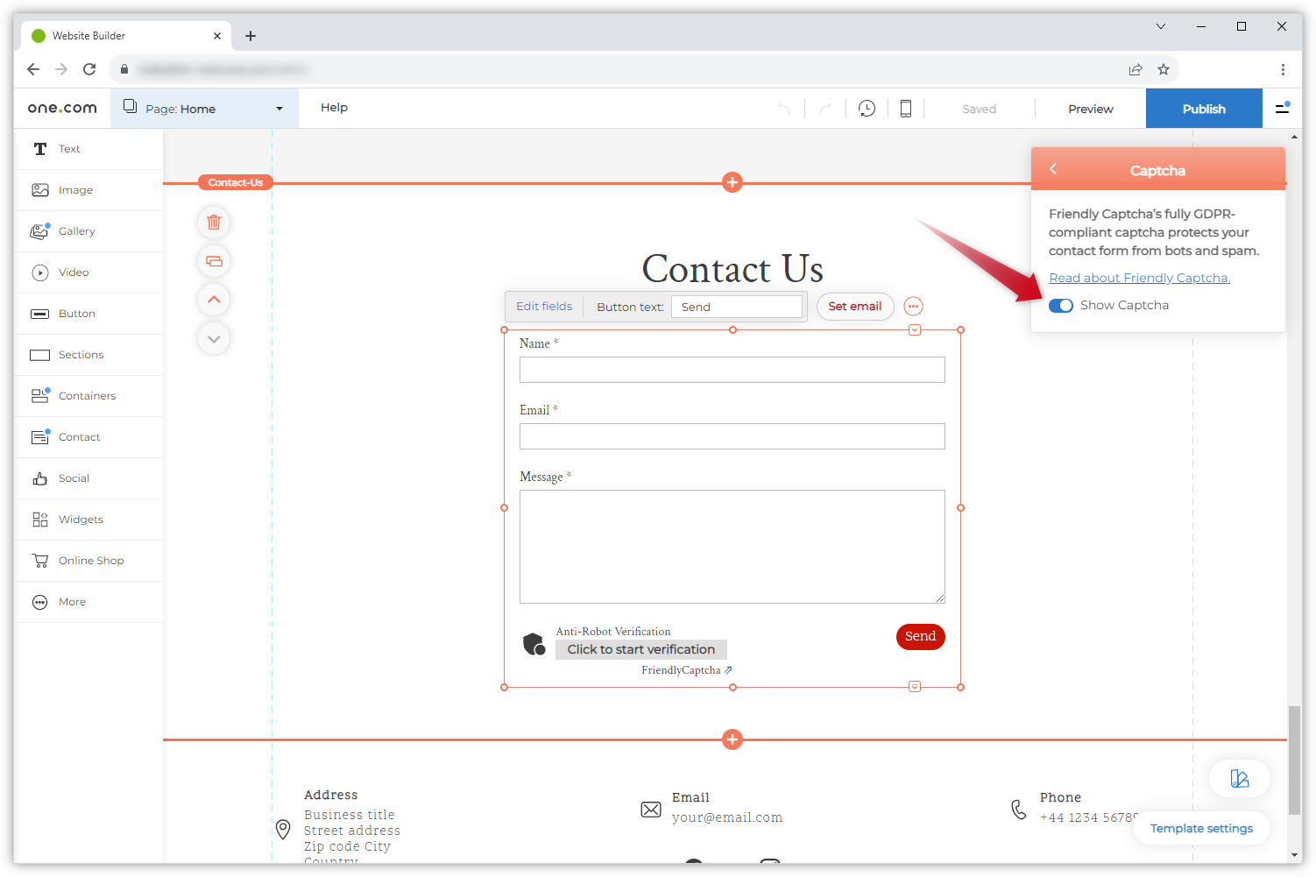Click the Name input field

[732, 370]
